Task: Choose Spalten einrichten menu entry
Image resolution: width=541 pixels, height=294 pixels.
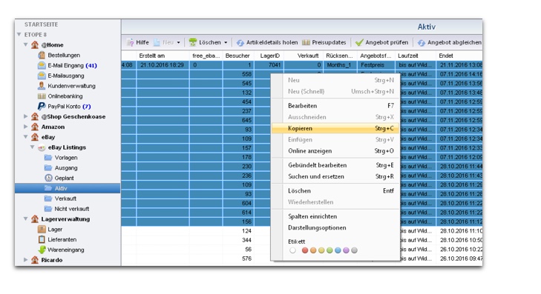Action: (335, 216)
